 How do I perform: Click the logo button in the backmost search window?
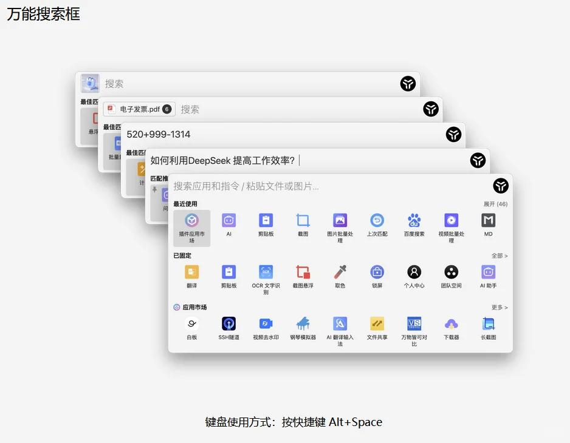pos(408,84)
